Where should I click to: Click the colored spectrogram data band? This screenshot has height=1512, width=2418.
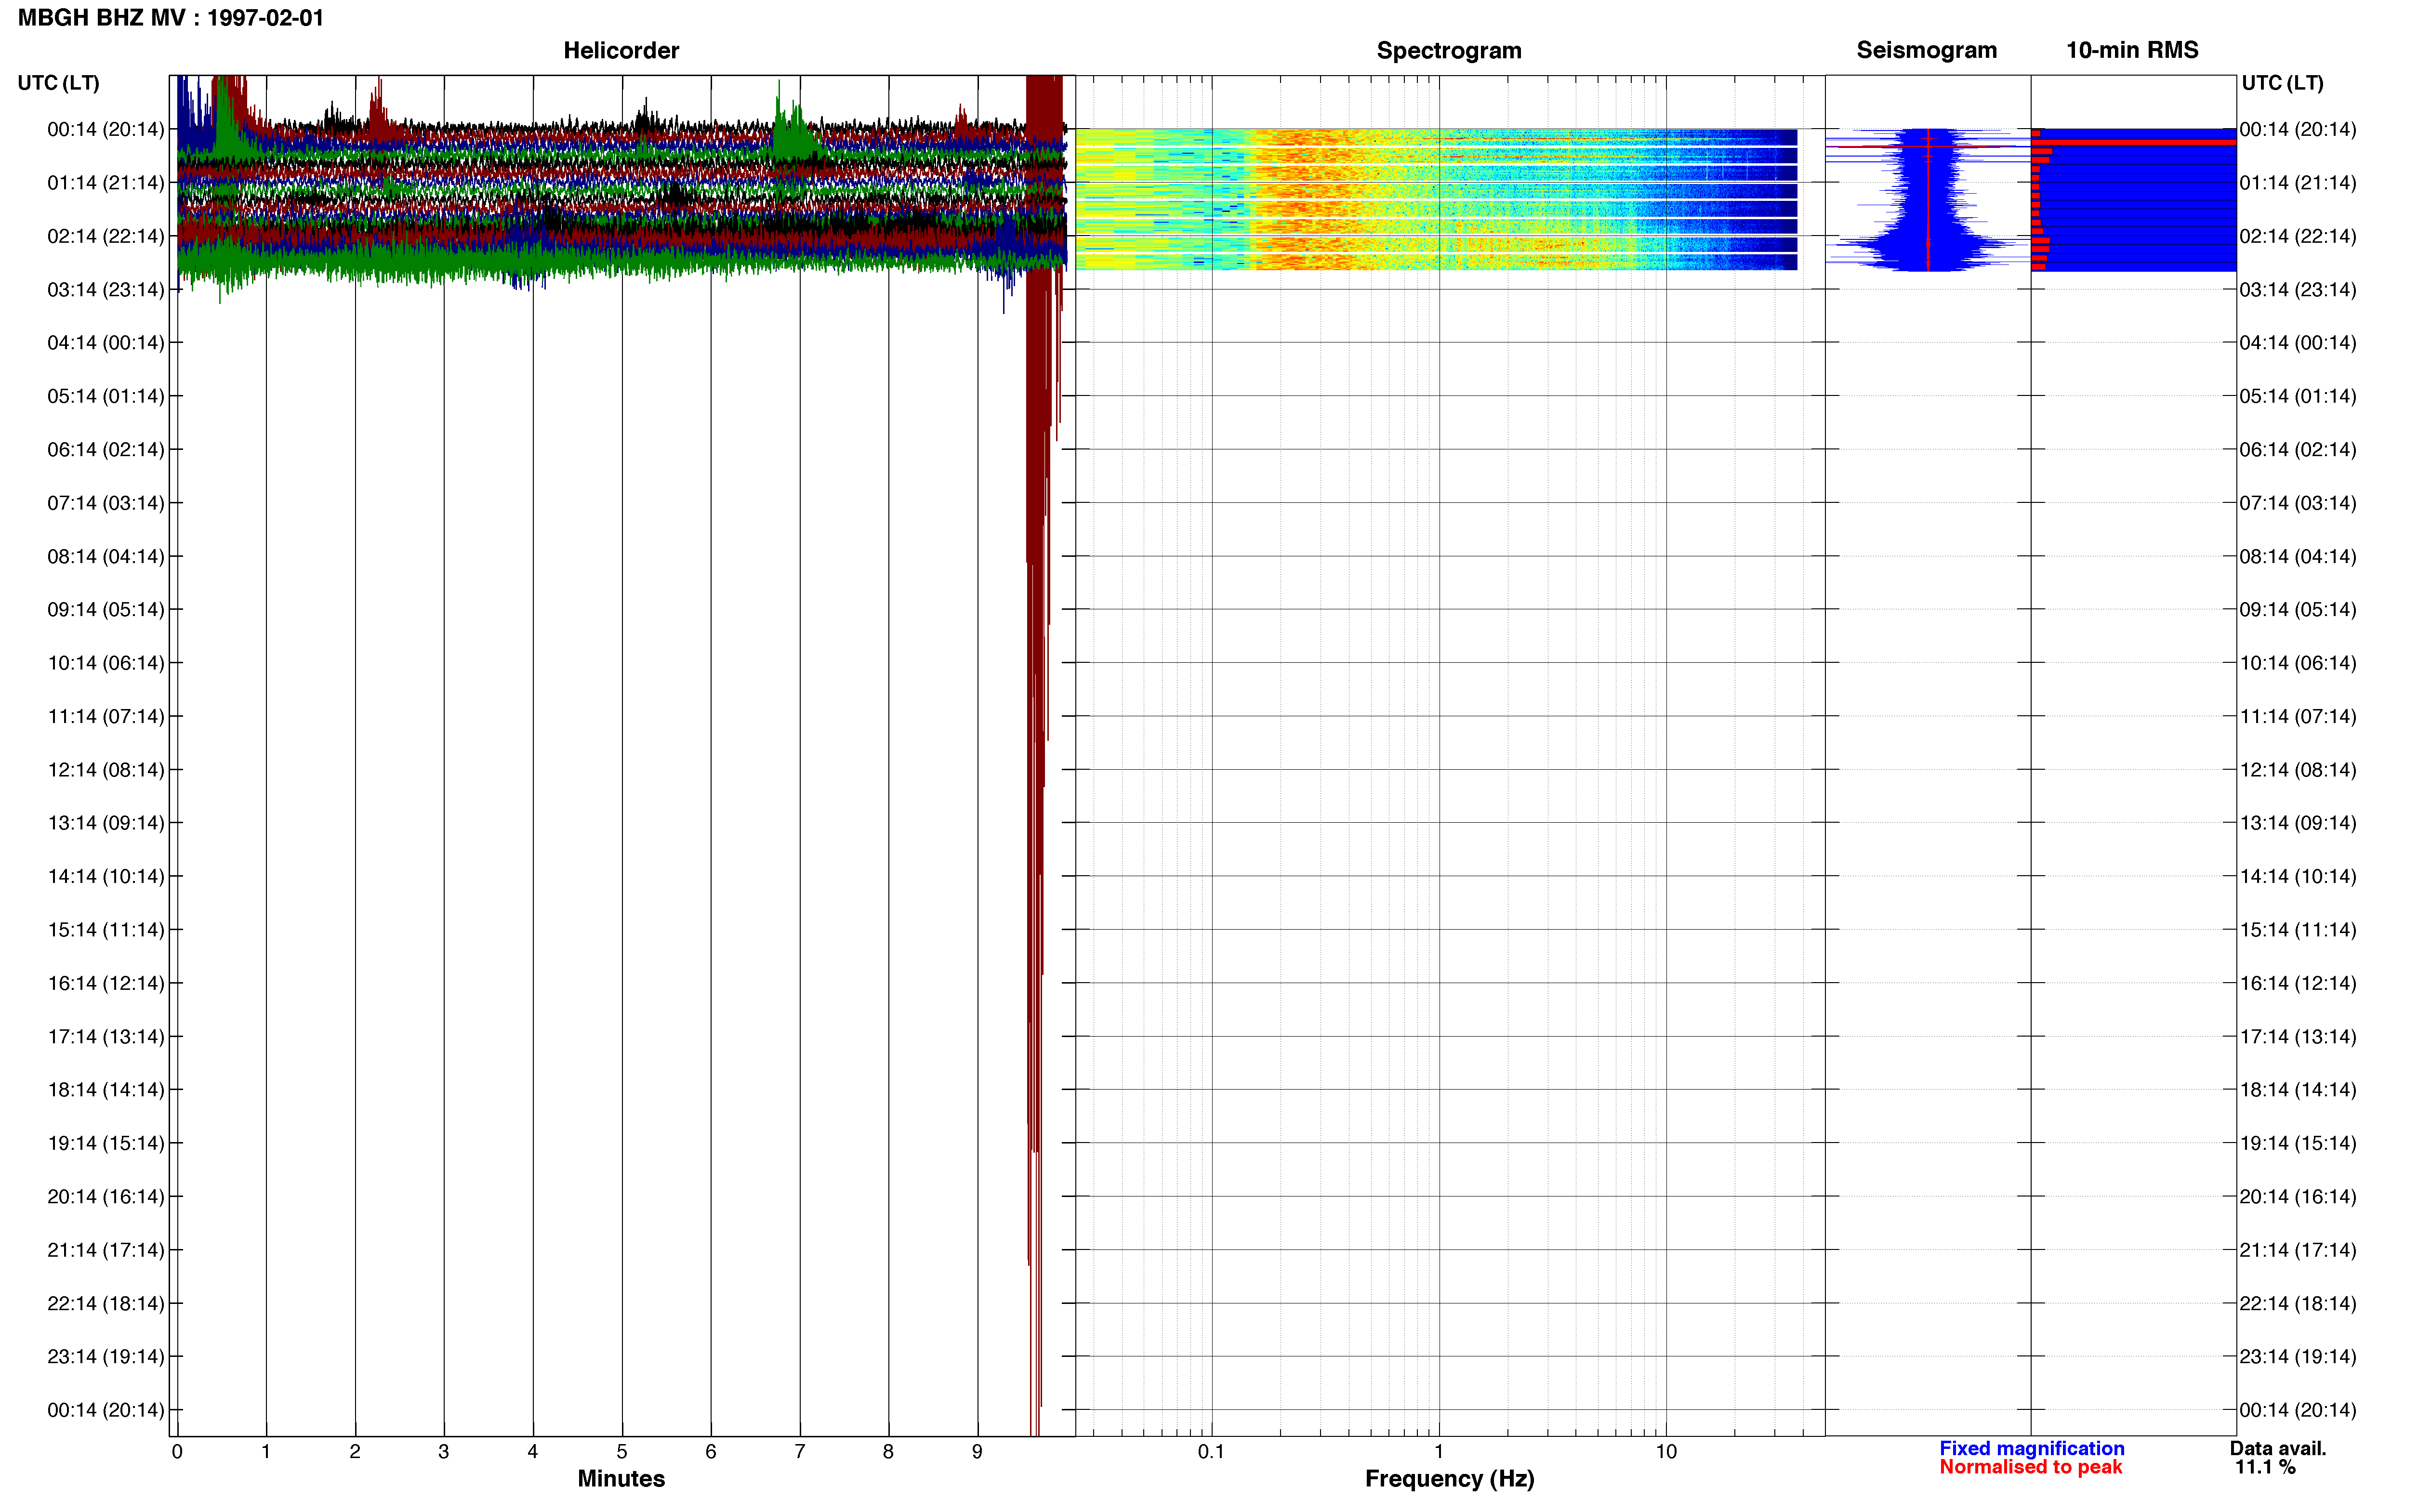click(x=1436, y=199)
